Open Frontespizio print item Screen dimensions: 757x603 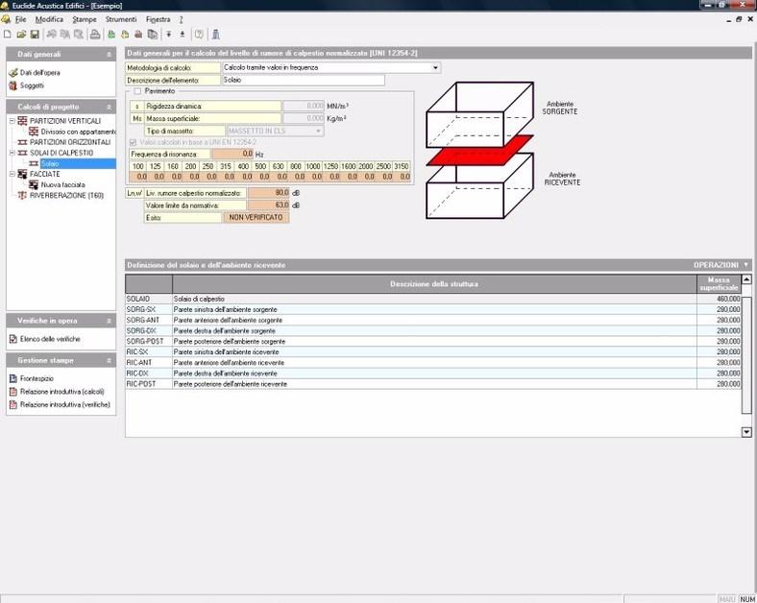pyautogui.click(x=37, y=378)
